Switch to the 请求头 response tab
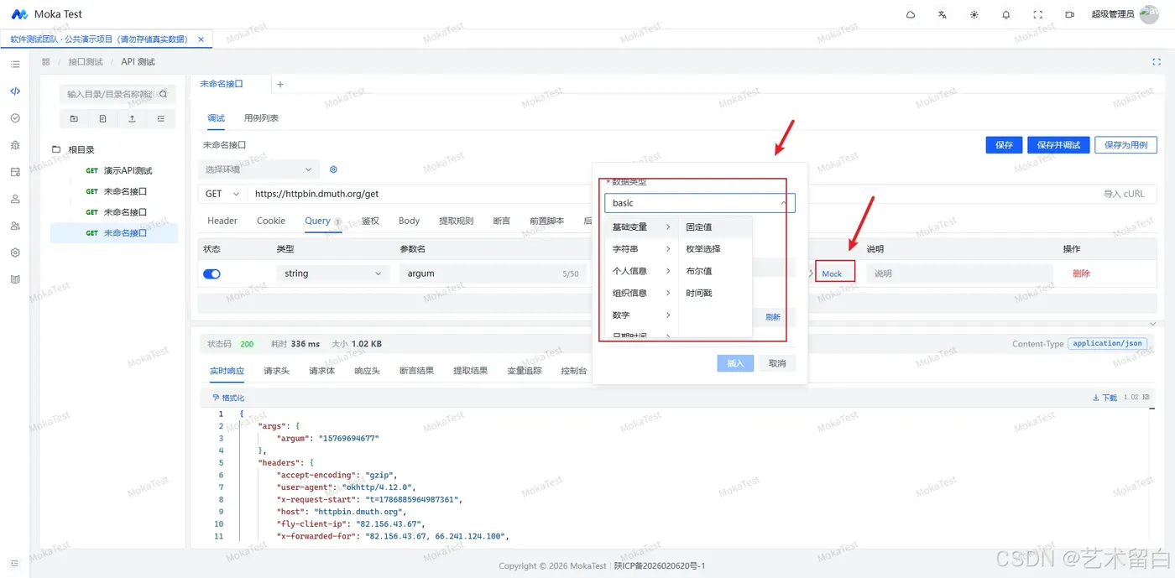This screenshot has width=1175, height=578. click(276, 371)
